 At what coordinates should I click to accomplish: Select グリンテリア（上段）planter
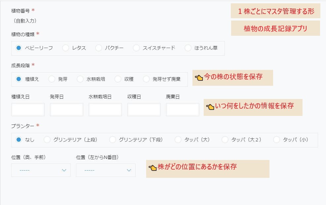[x=47, y=140]
